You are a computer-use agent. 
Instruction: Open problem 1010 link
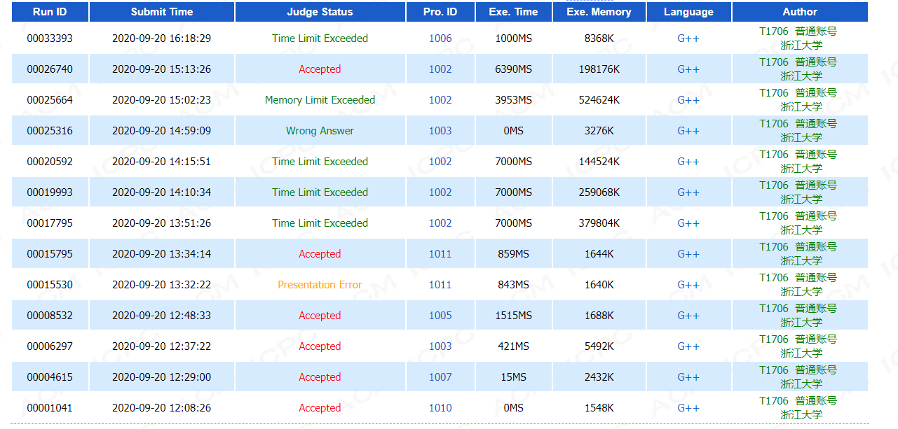coord(440,408)
